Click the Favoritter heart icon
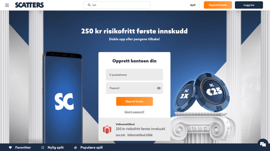Viewport: 270px width, 151px height. click(10, 148)
